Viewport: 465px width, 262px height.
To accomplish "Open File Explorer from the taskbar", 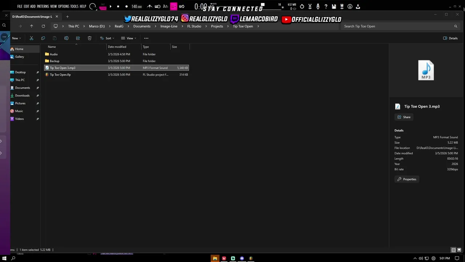I will tap(215, 258).
